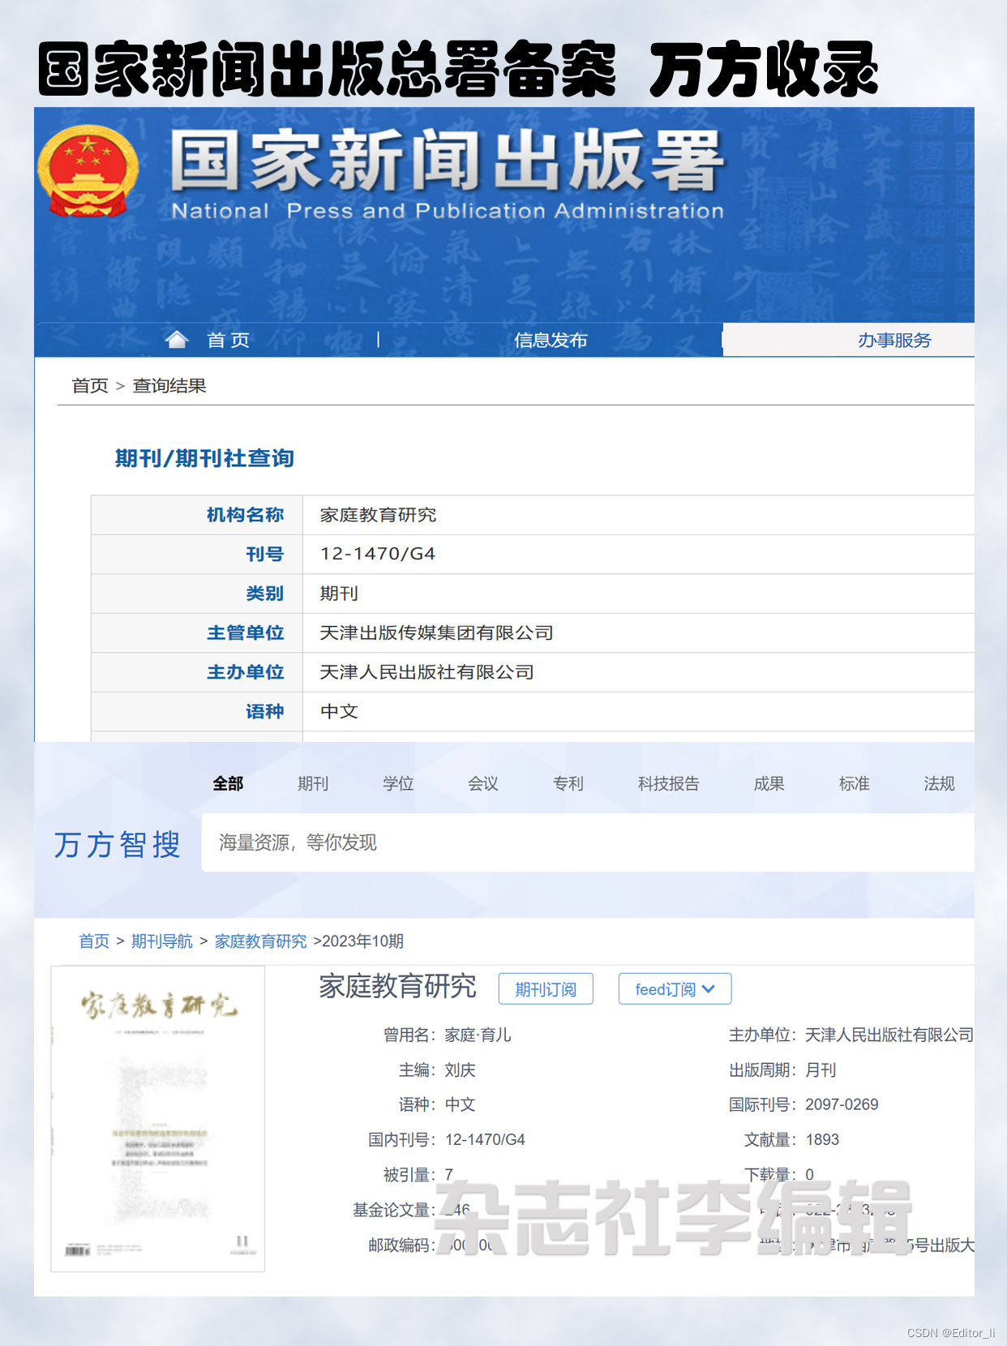Screen dimensions: 1007x1346
Task: Open the 家庭教育研究 breadcrumb link
Action: point(261,941)
